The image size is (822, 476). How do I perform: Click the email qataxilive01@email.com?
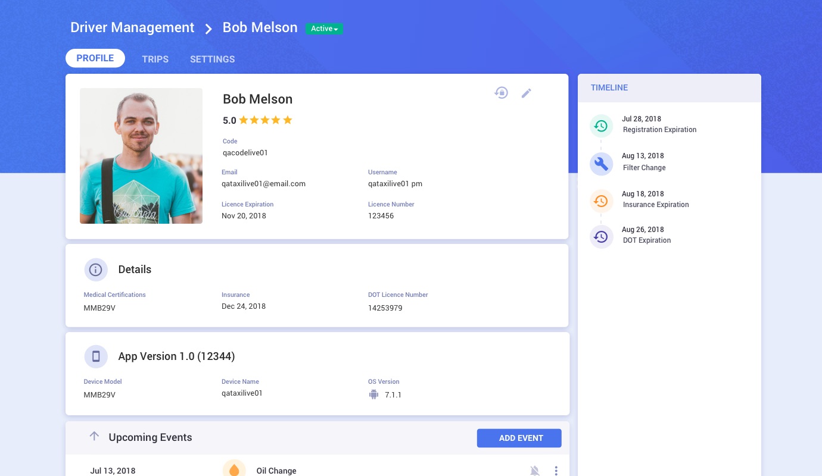(x=263, y=184)
